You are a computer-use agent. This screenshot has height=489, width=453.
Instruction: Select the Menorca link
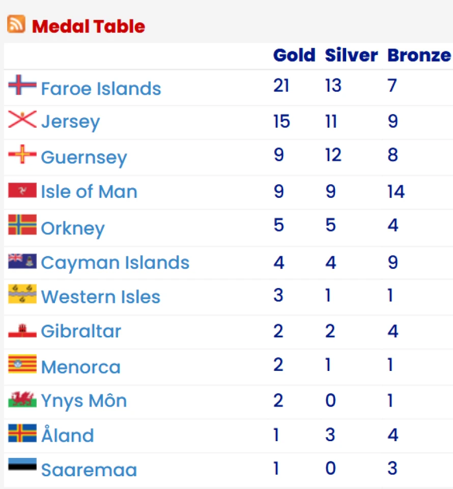[81, 367]
